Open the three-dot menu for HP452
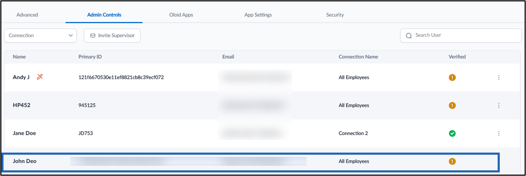 pyautogui.click(x=499, y=105)
